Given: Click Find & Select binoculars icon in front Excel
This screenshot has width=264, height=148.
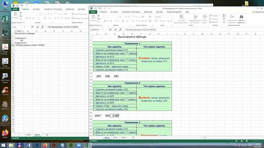Looking at the screenshot, I should click(x=241, y=17).
